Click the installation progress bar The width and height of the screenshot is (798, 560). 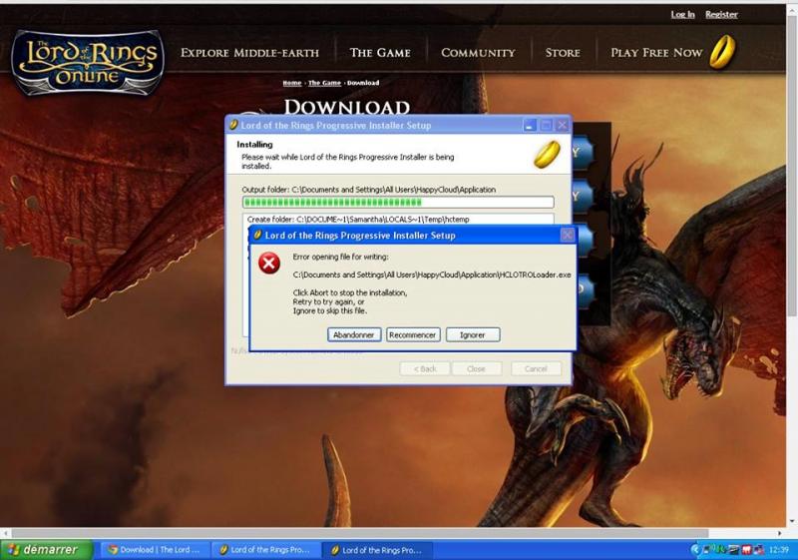398,202
